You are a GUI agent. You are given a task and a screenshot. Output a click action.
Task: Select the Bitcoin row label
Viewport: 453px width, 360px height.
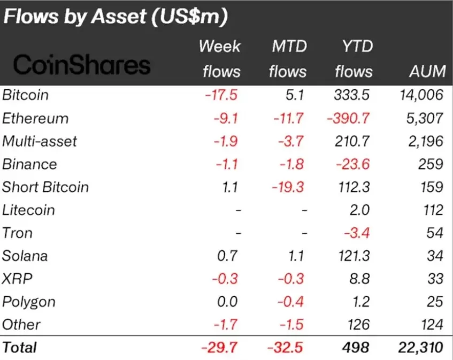coord(26,95)
